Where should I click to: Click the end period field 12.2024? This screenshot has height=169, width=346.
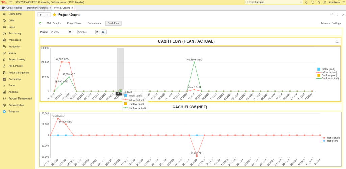pyautogui.click(x=86, y=32)
